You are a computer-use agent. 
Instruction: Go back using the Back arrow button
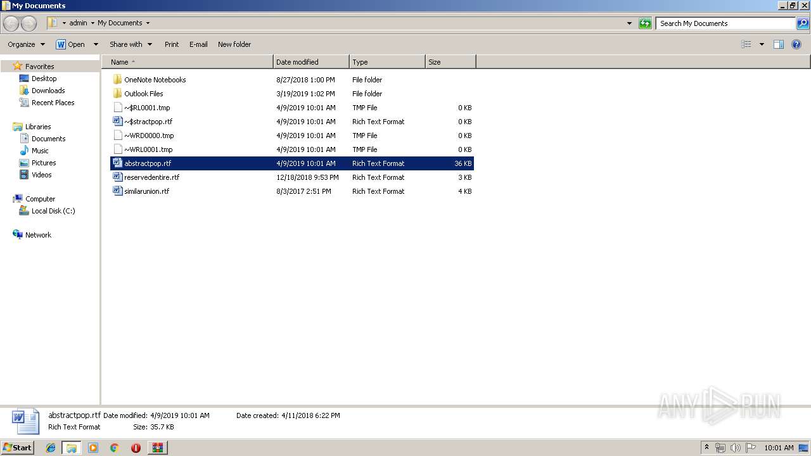click(x=11, y=23)
